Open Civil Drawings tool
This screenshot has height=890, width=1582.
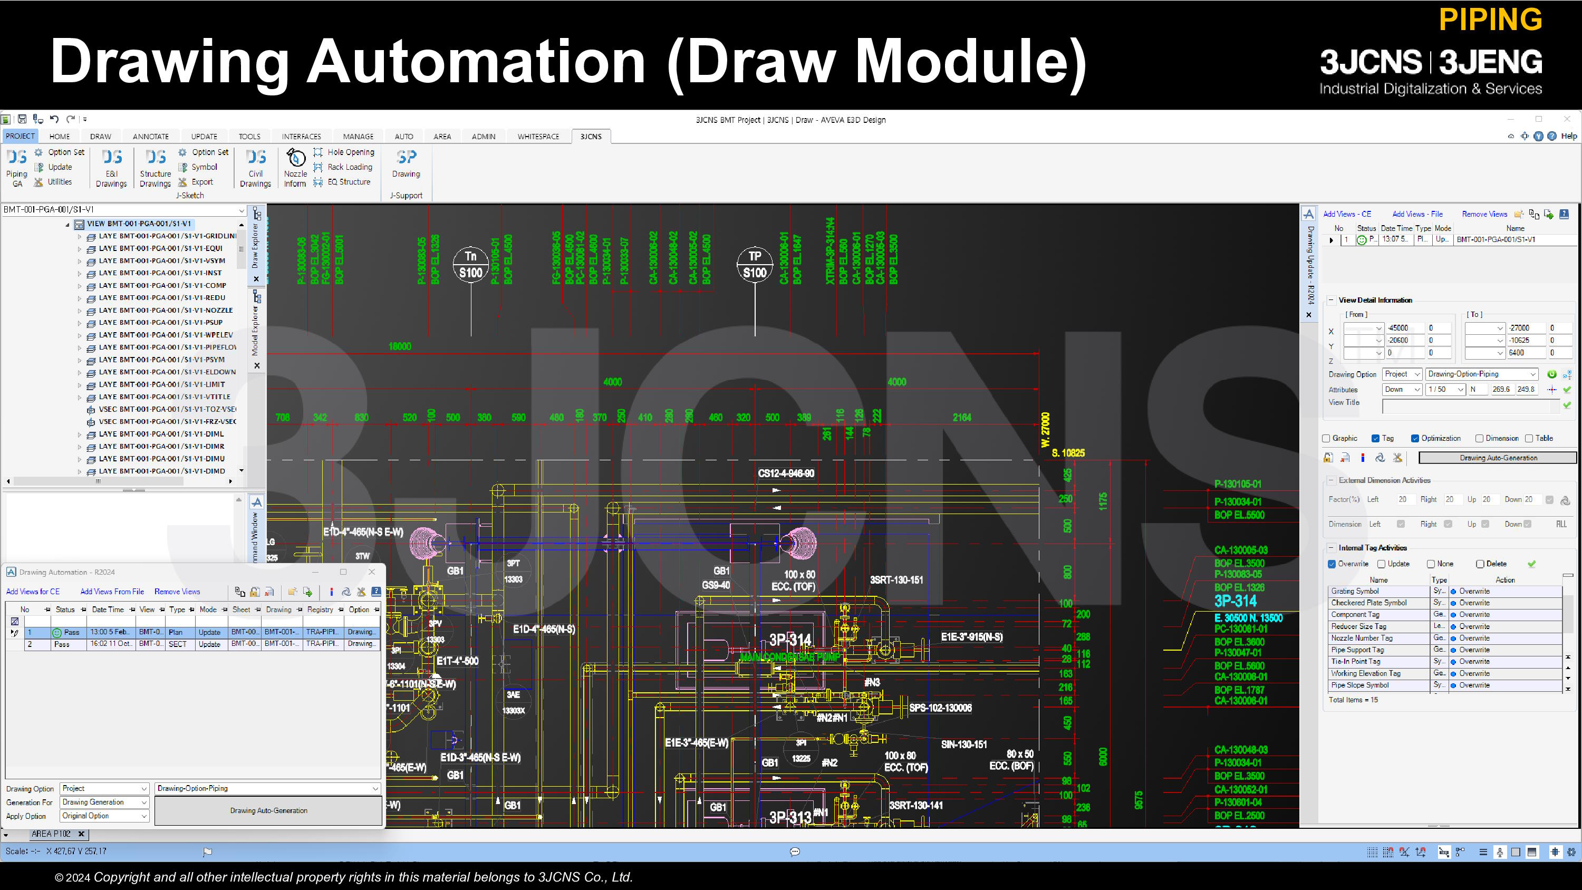(255, 167)
